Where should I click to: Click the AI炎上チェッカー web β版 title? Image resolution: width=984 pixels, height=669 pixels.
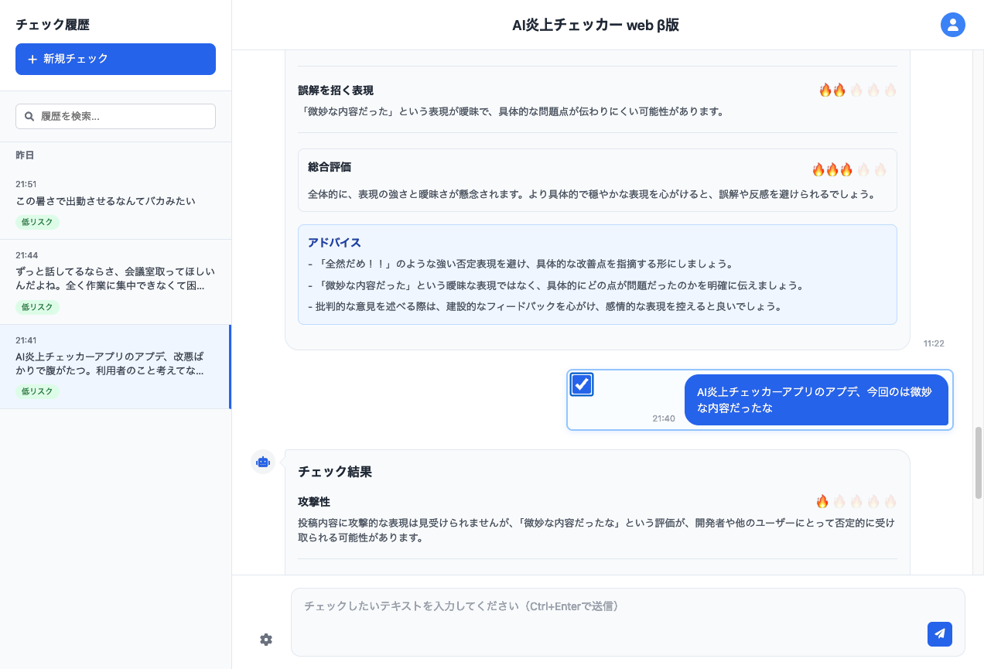pyautogui.click(x=596, y=25)
